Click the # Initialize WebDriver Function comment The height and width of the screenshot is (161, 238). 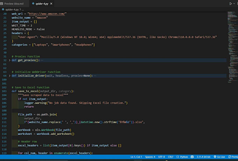(36, 72)
